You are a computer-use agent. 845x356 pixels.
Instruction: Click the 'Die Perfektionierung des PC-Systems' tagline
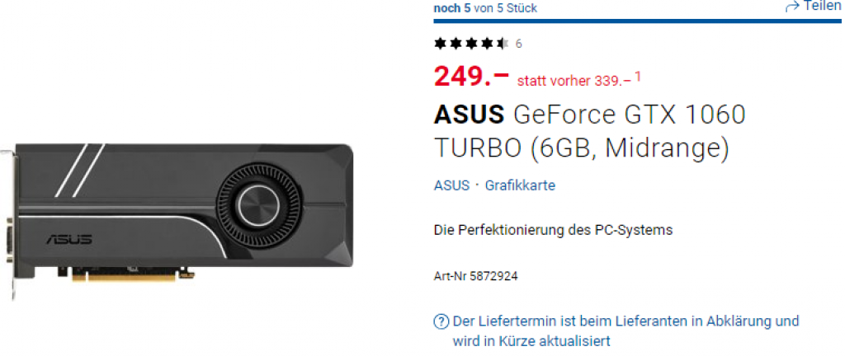point(553,230)
